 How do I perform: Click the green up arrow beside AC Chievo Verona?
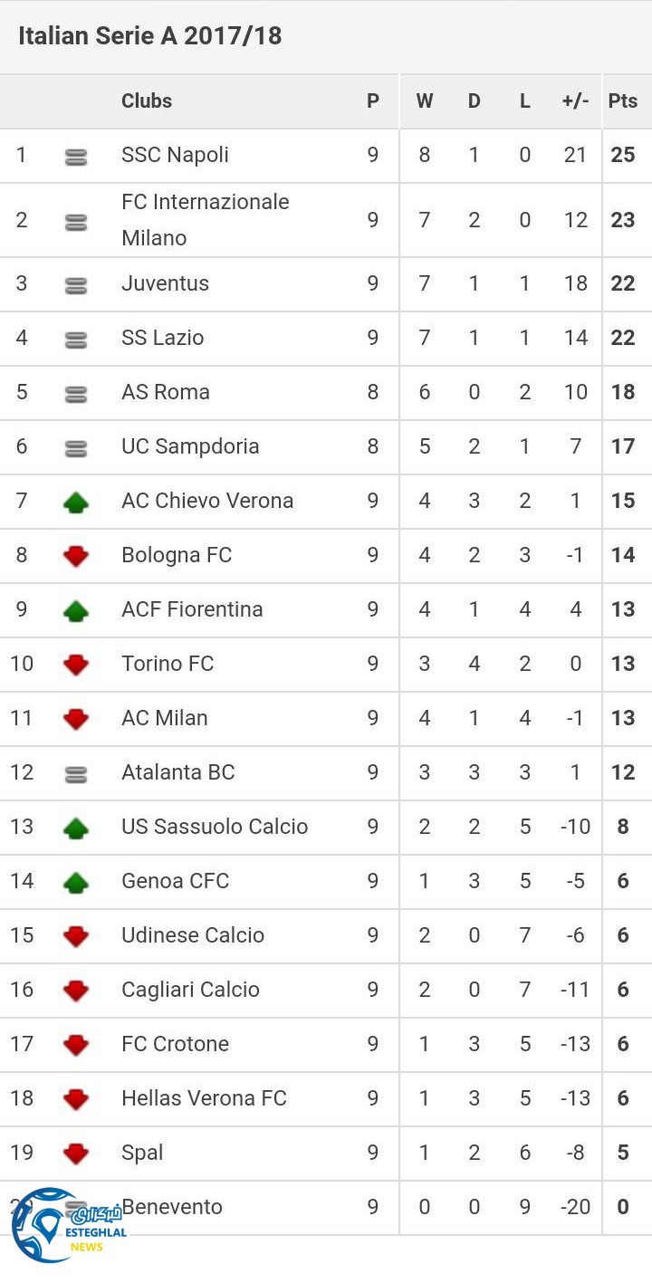76,502
